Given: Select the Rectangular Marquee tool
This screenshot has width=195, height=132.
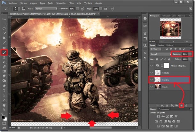Looking at the screenshot, I should pos(4,24).
